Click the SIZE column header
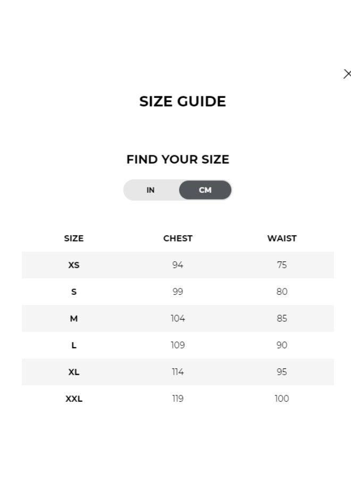Viewport: 351px width, 479px height. [x=73, y=238]
